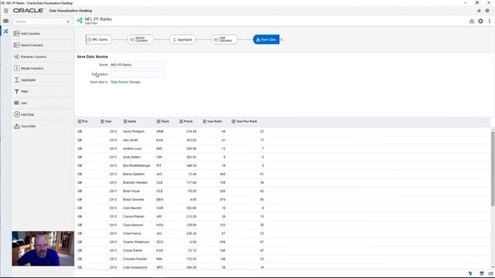Screen dimensions: 495x278
Task: Click into the Description field
Action: click(x=137, y=74)
